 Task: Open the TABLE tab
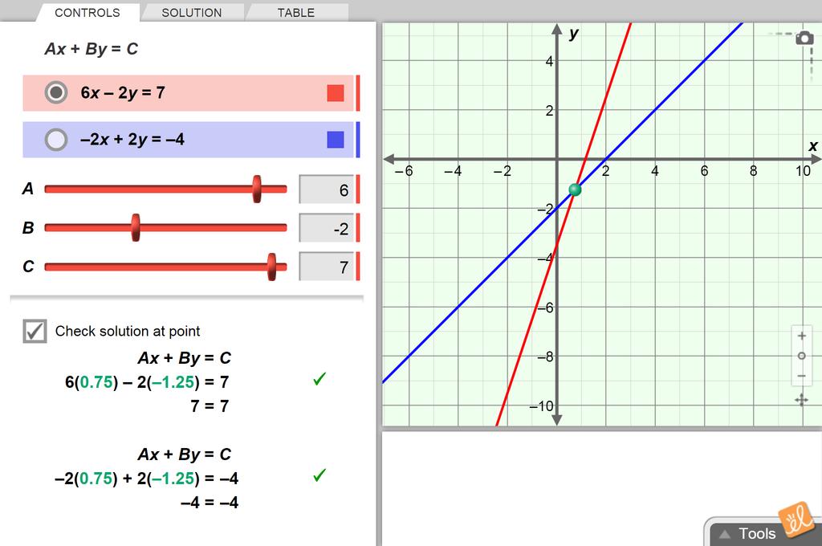(x=296, y=13)
